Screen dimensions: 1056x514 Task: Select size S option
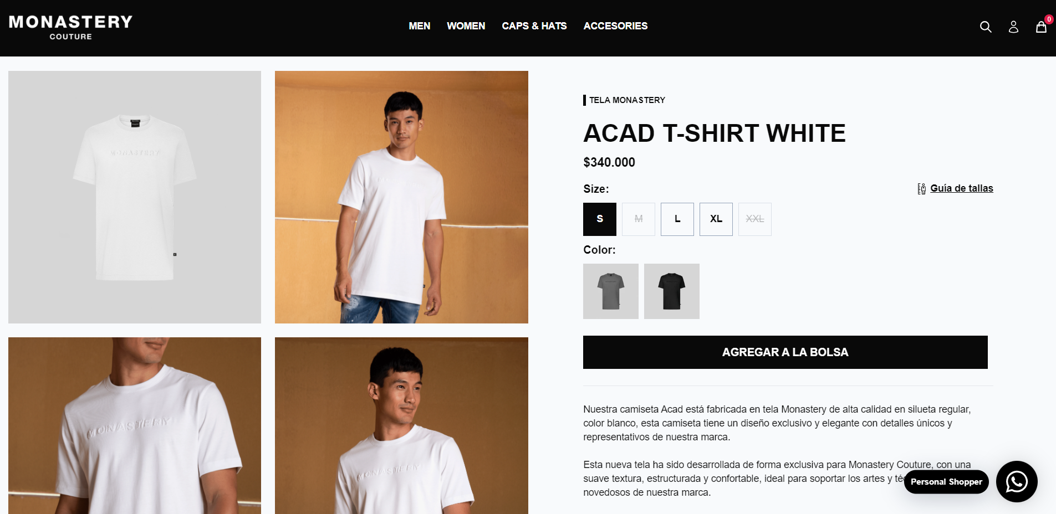[600, 219]
